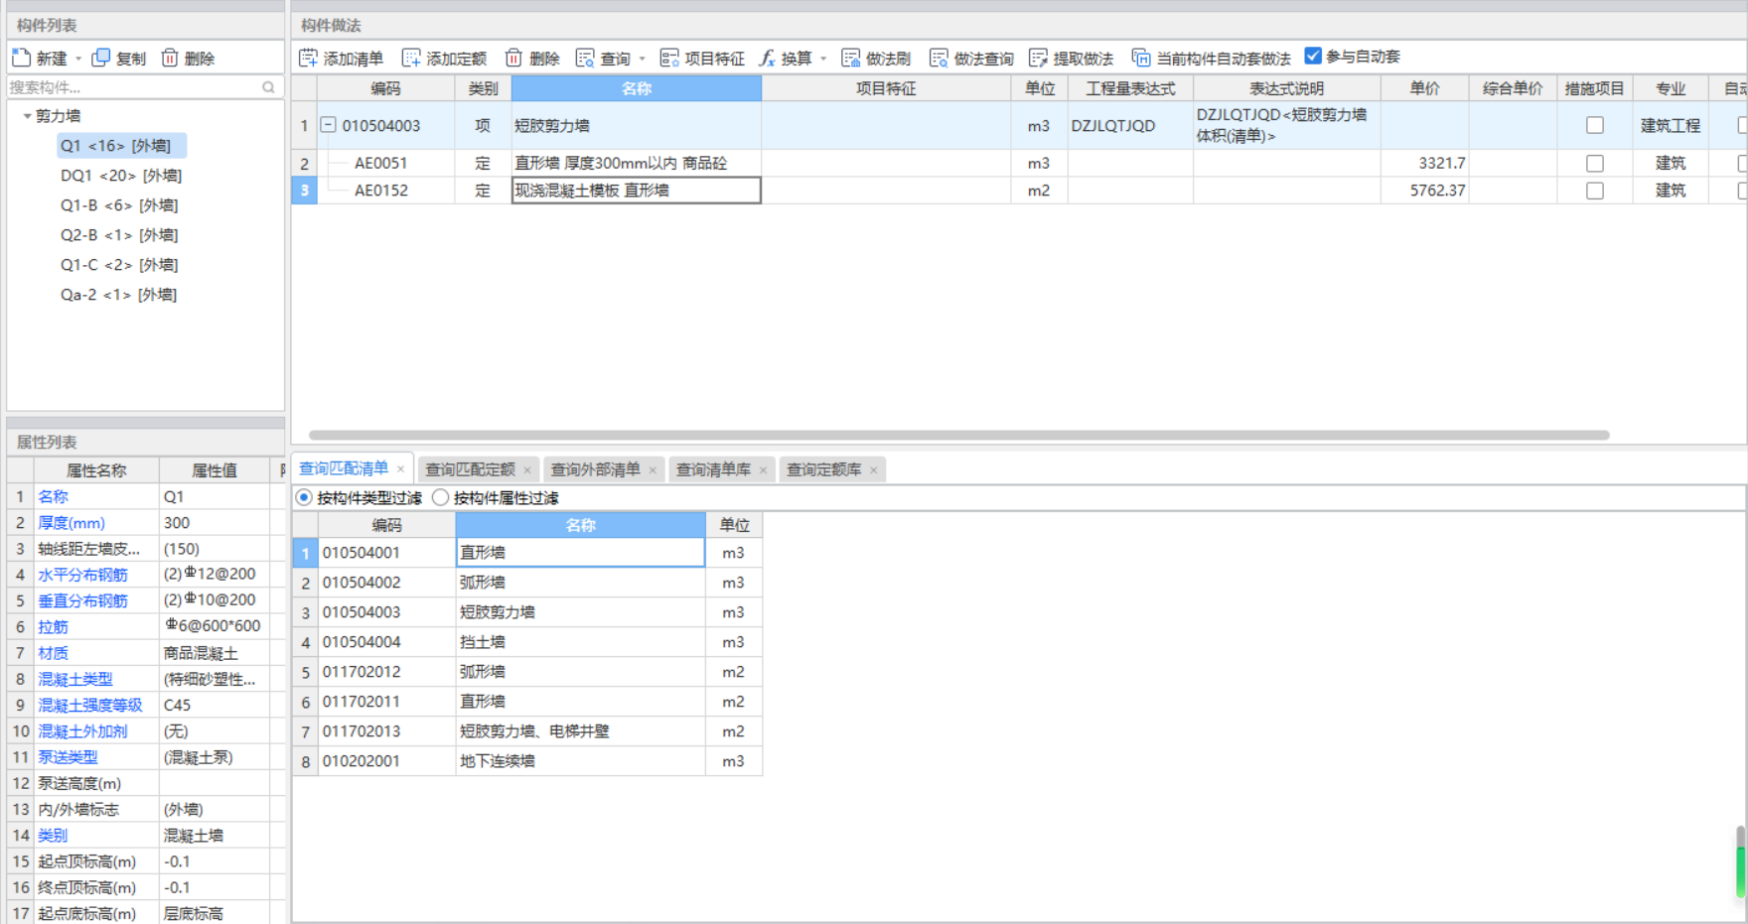Click 当前构件自动套做法 icon
This screenshot has width=1748, height=924.
(1141, 59)
